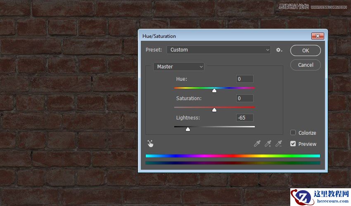This screenshot has height=206, width=351.
Task: Click the Hue slider handle
Action: 214,90
